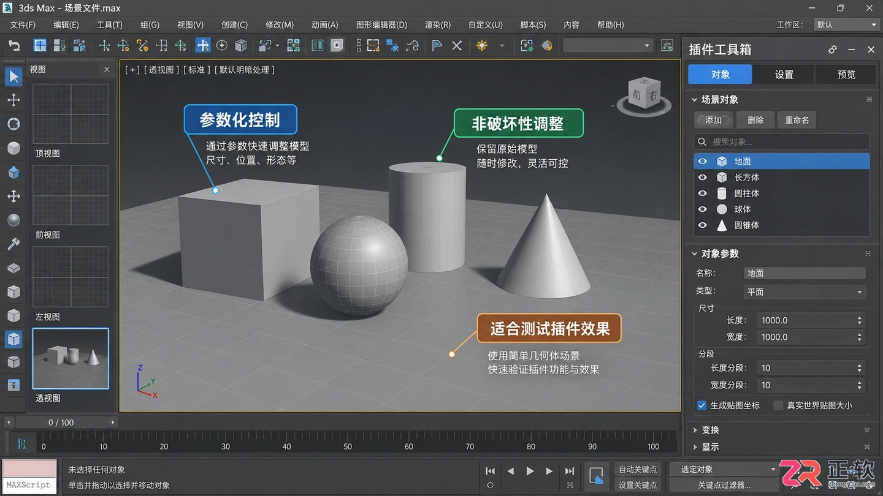The width and height of the screenshot is (883, 496).
Task: Click the 重命名 button
Action: click(x=797, y=120)
